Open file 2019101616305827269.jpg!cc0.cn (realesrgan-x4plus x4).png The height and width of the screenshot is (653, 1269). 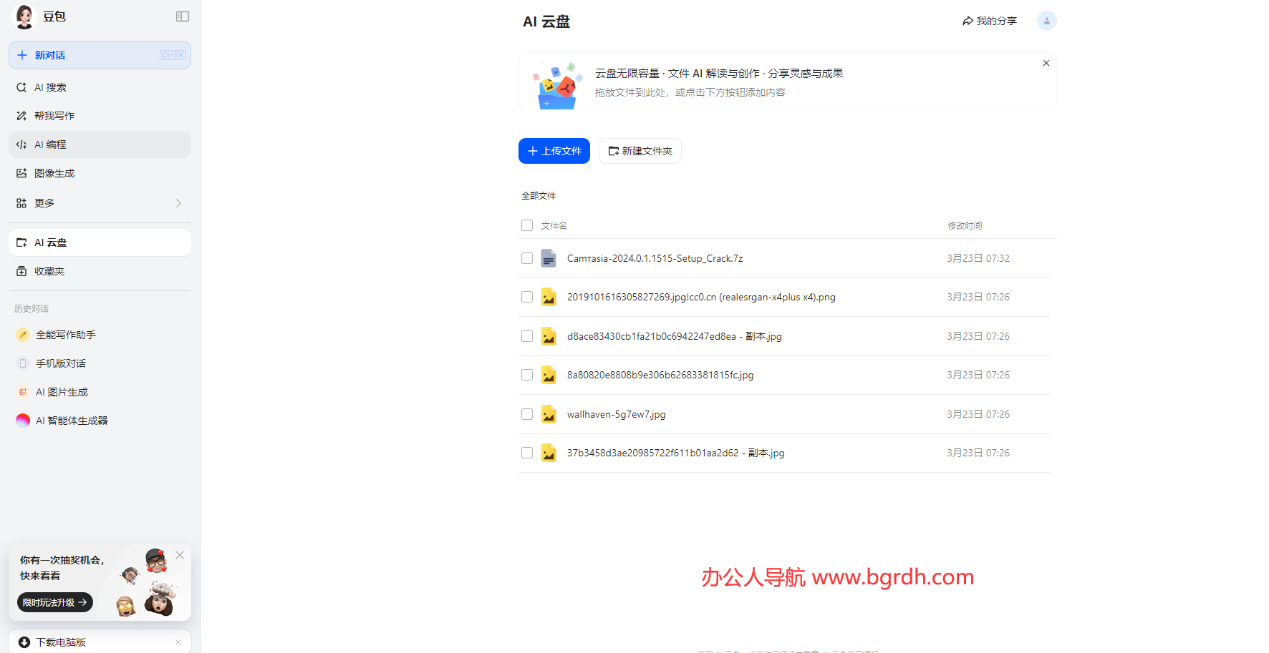click(x=701, y=297)
